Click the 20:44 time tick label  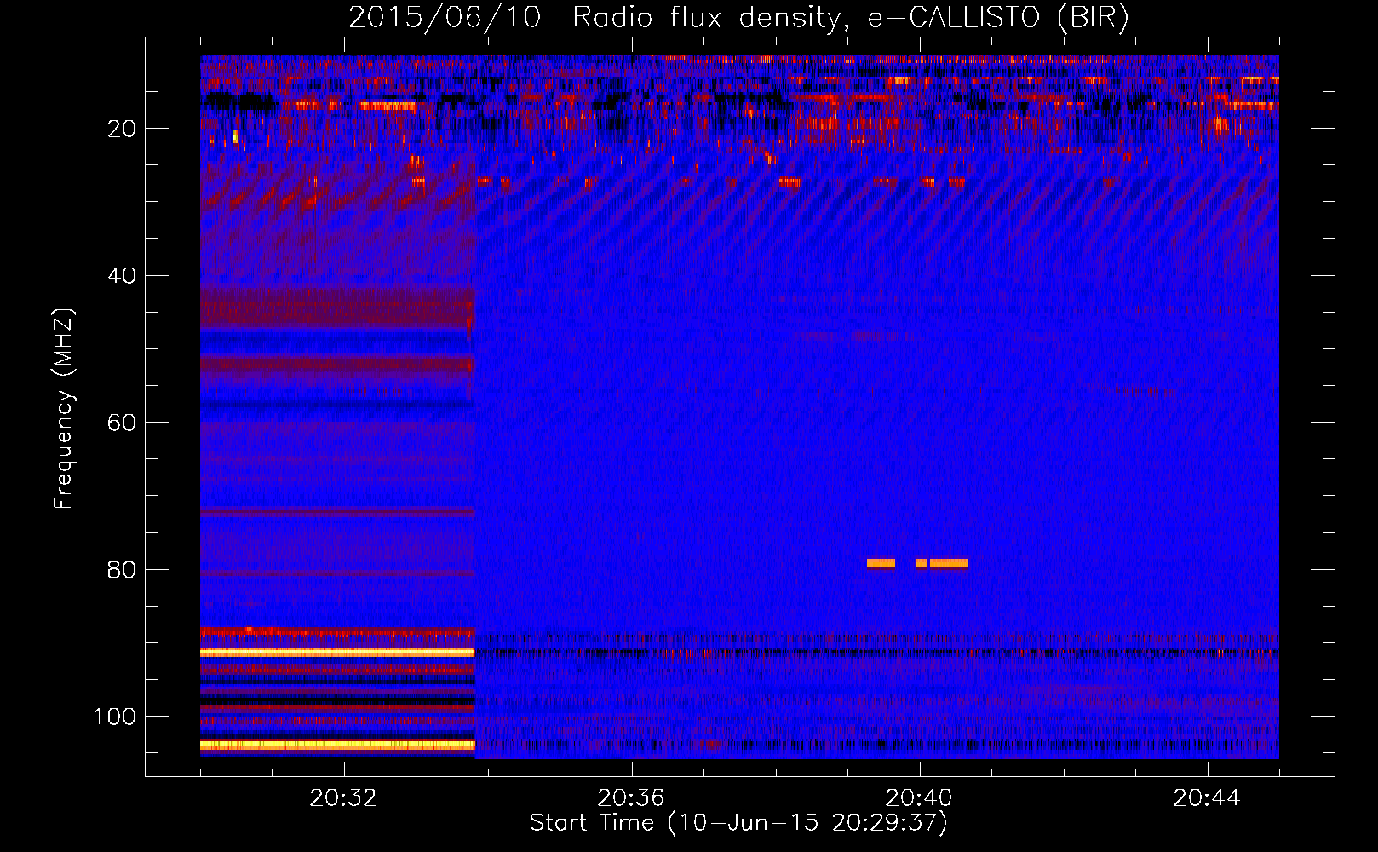pos(1207,798)
